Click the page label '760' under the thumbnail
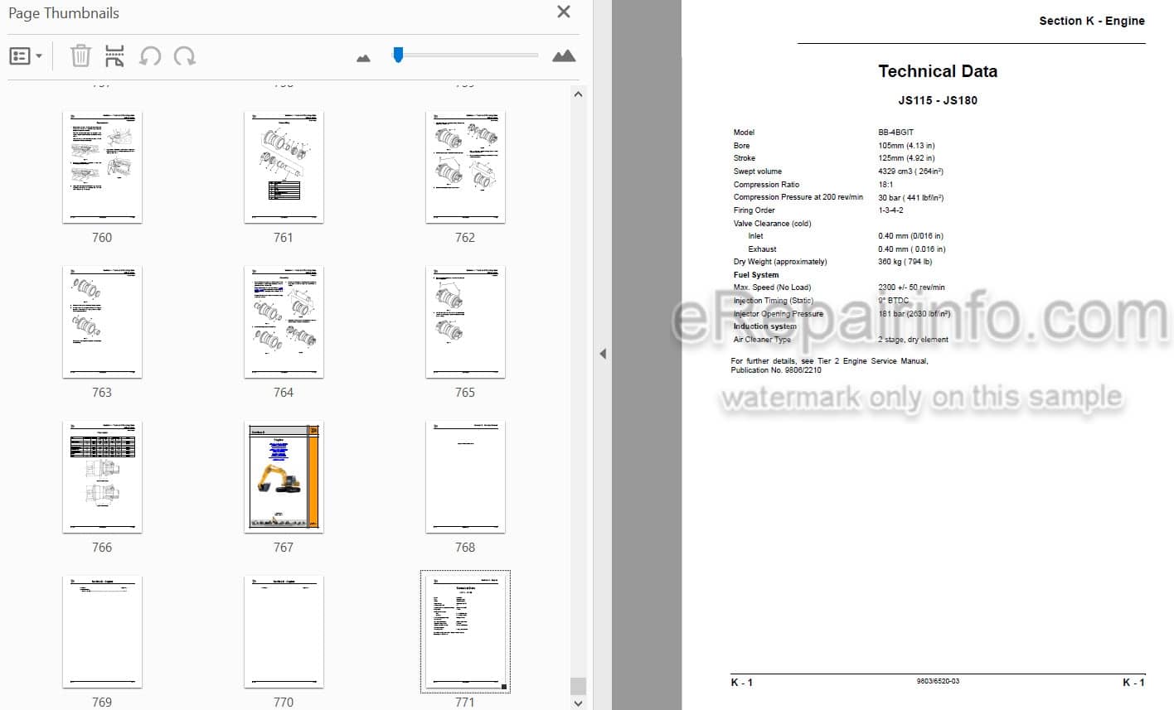 click(x=102, y=237)
